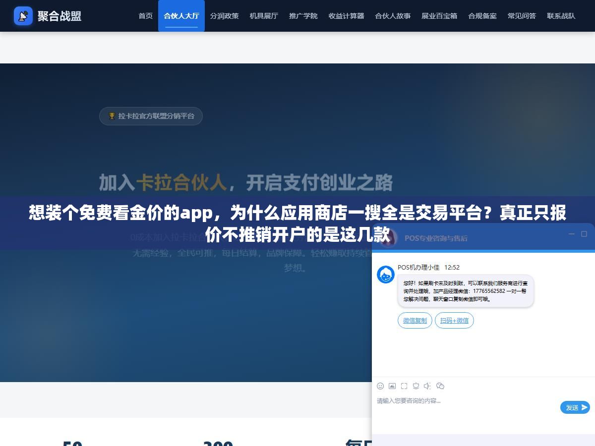Visit 合伙人故事 section
The width and height of the screenshot is (595, 446).
pos(393,16)
